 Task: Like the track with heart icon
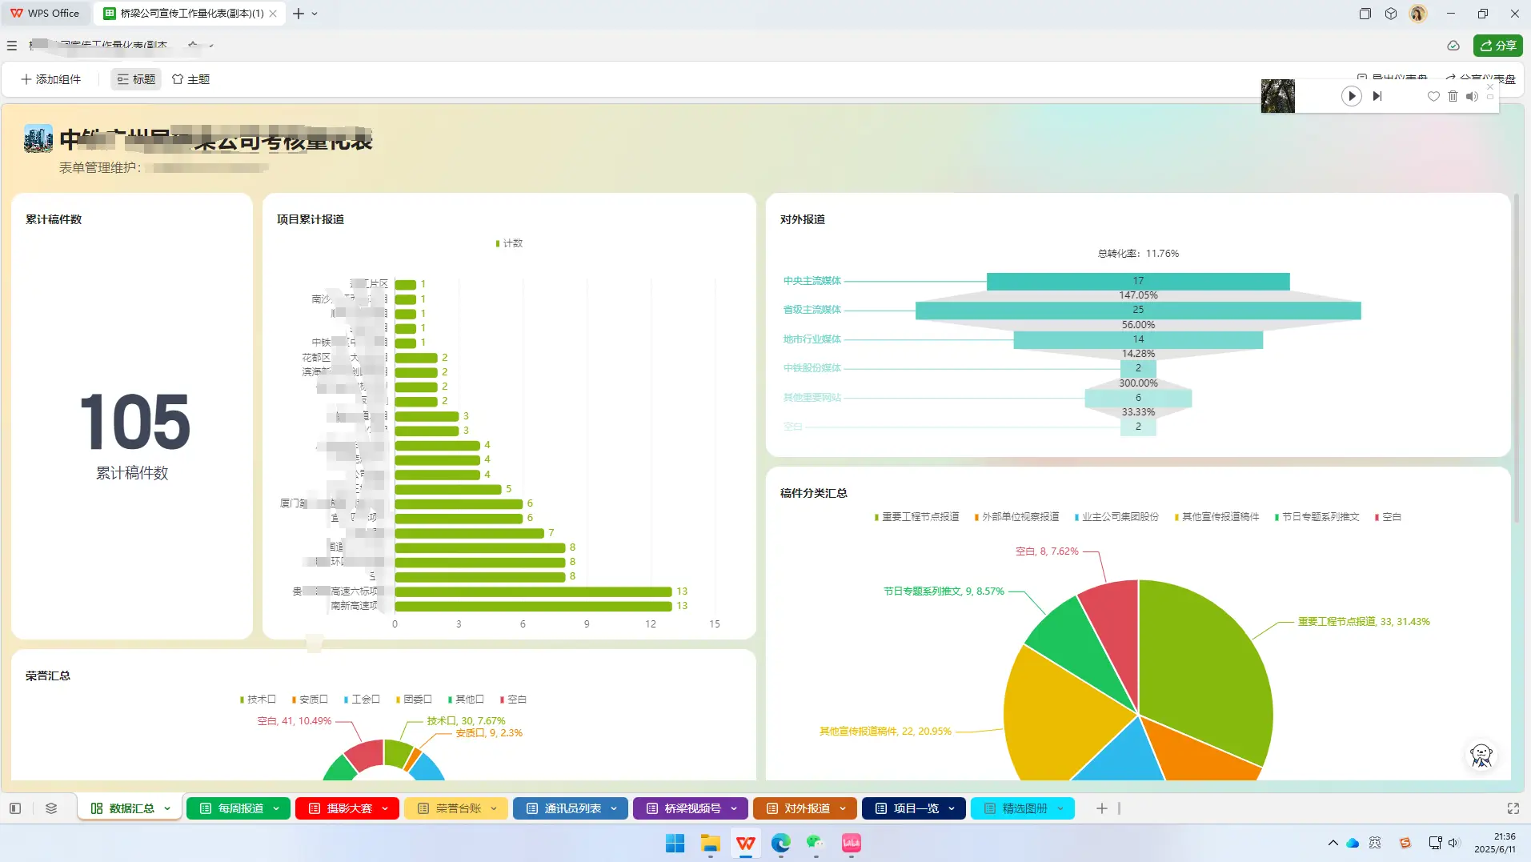click(1433, 96)
